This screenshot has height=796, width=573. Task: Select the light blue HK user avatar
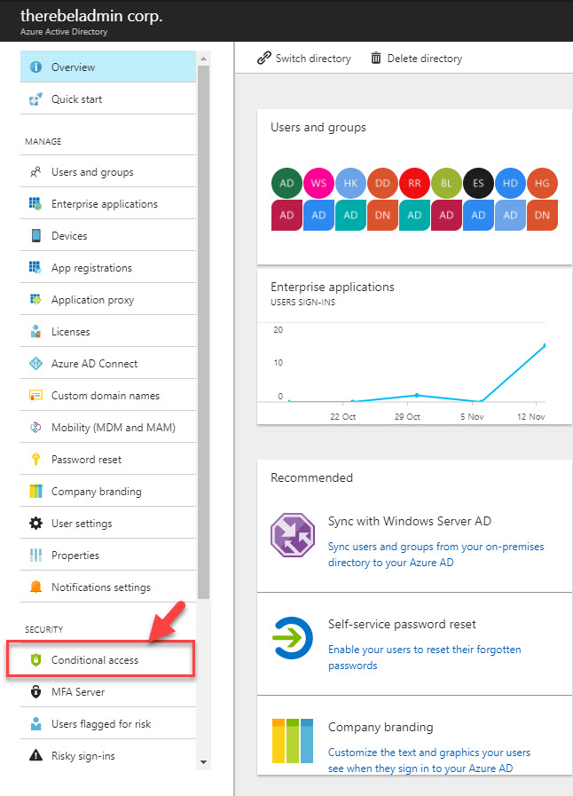coord(350,183)
